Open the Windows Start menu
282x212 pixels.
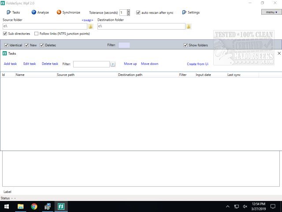coord(7,206)
